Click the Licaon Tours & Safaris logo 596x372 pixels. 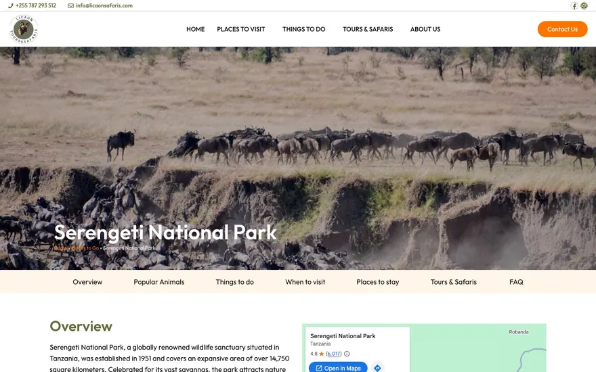click(x=24, y=29)
